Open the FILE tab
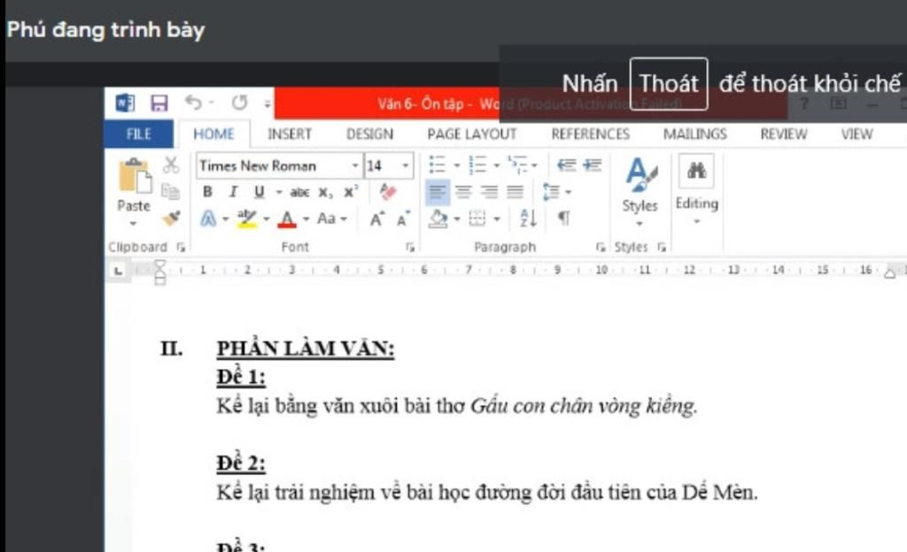The image size is (907, 552). pos(139,134)
